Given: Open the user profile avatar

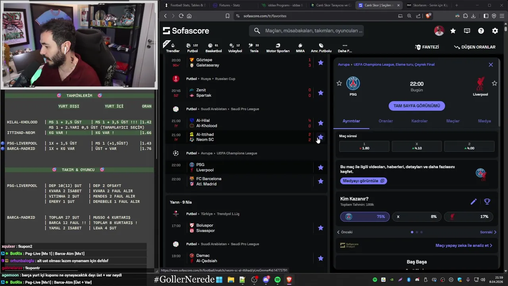Looking at the screenshot, I should [x=439, y=31].
